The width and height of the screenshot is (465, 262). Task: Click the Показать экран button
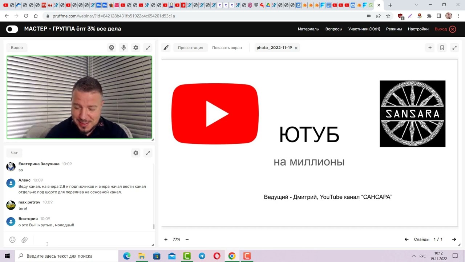click(x=227, y=47)
